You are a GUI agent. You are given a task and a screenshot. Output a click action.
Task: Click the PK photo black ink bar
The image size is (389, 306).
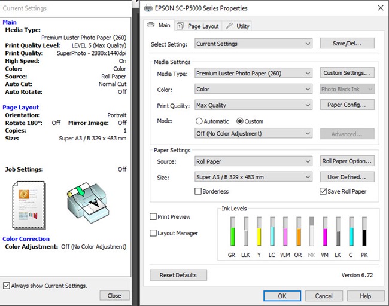point(364,231)
